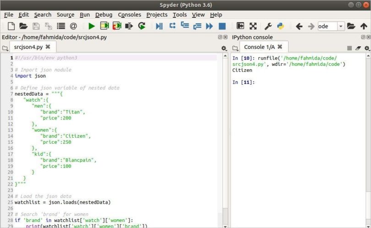Open editor options gear icon
This screenshot has width=371, height=228.
tap(224, 48)
